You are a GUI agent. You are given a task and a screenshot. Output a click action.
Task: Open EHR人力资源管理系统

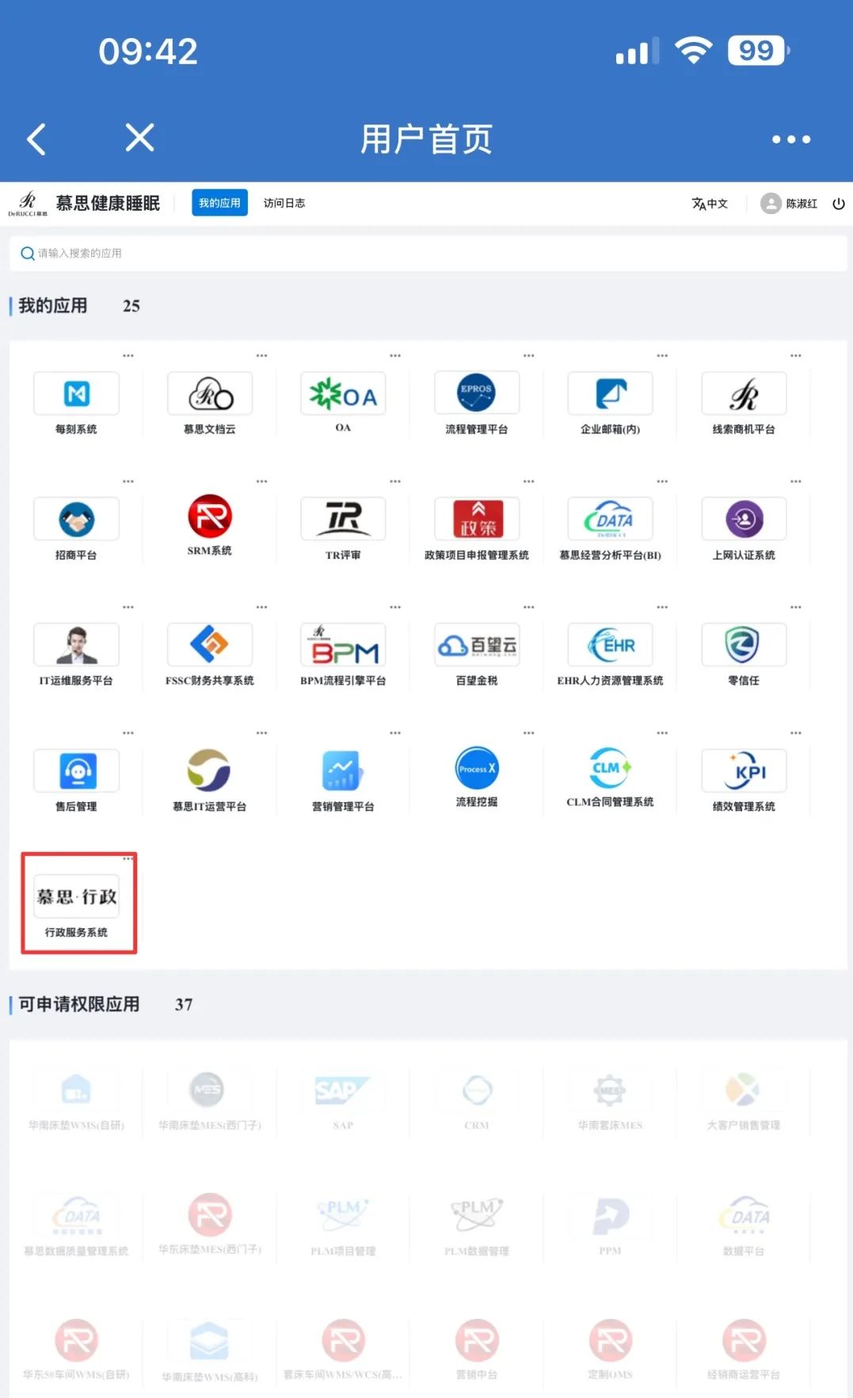610,645
